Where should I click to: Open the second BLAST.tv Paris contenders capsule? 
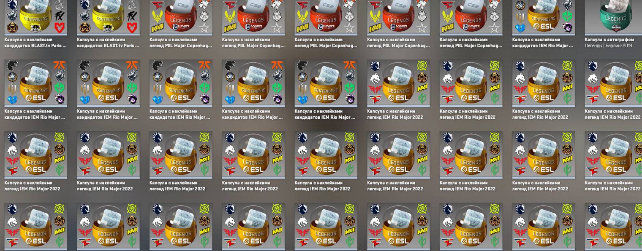click(x=108, y=18)
